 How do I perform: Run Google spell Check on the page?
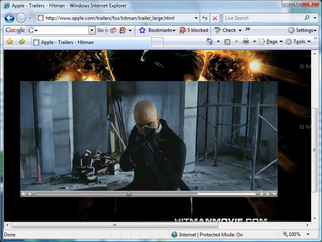228,30
